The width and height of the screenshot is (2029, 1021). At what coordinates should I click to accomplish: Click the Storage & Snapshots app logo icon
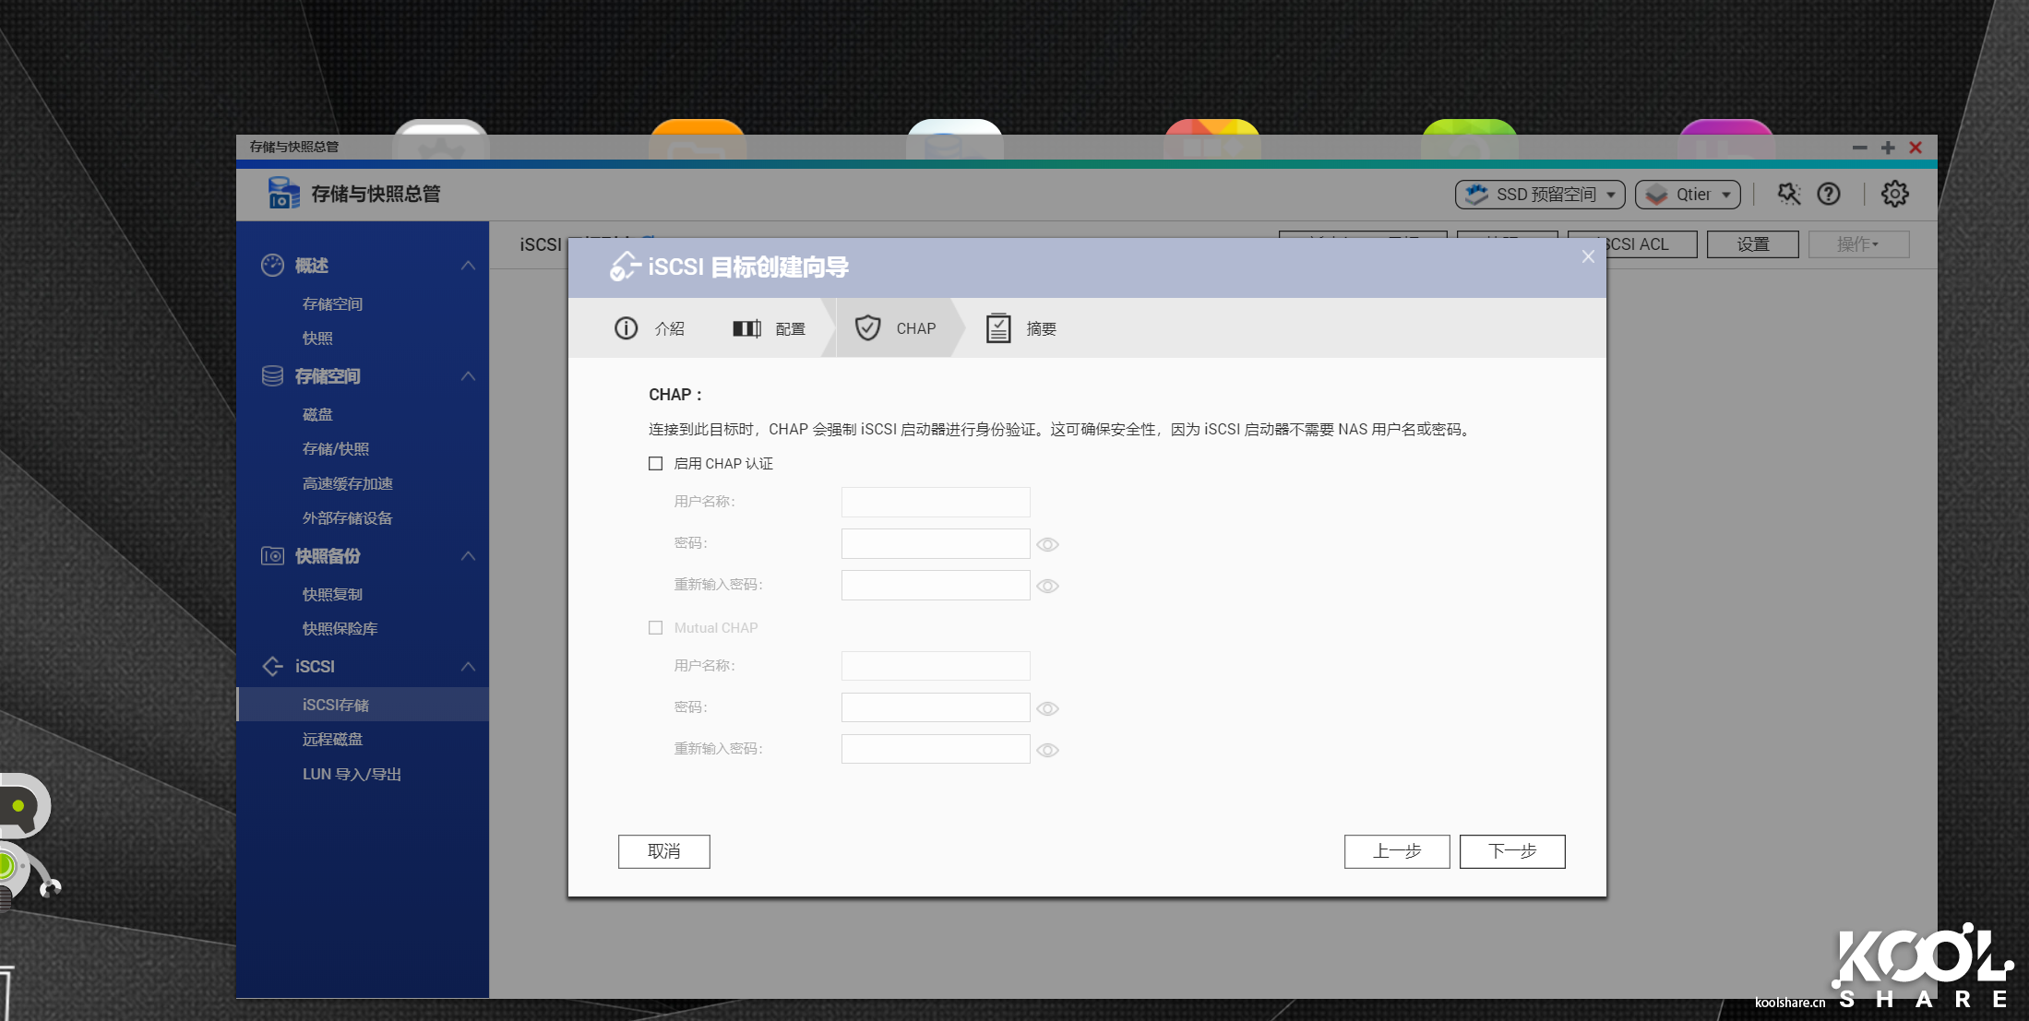pyautogui.click(x=283, y=194)
